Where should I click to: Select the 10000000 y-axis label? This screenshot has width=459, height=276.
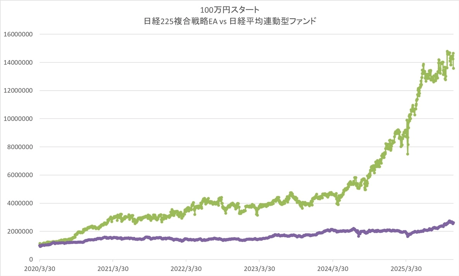point(17,119)
